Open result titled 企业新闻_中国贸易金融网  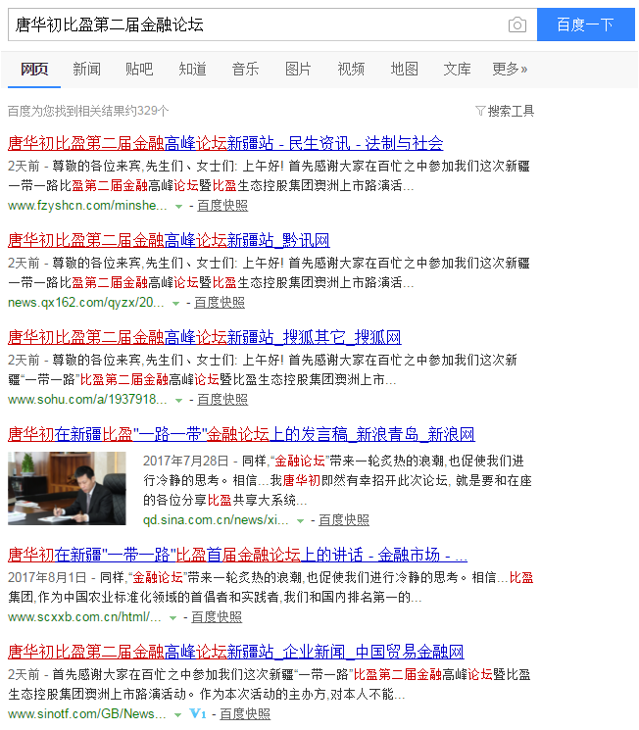click(235, 652)
